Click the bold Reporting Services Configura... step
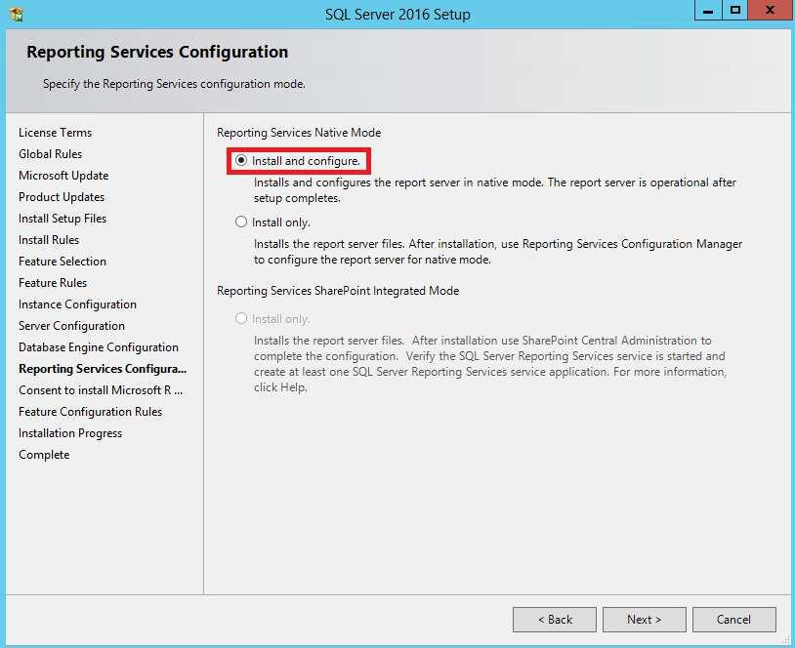 (x=103, y=369)
